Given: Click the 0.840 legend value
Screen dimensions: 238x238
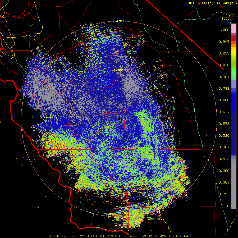Looking at the screenshot, I should pos(224,65).
